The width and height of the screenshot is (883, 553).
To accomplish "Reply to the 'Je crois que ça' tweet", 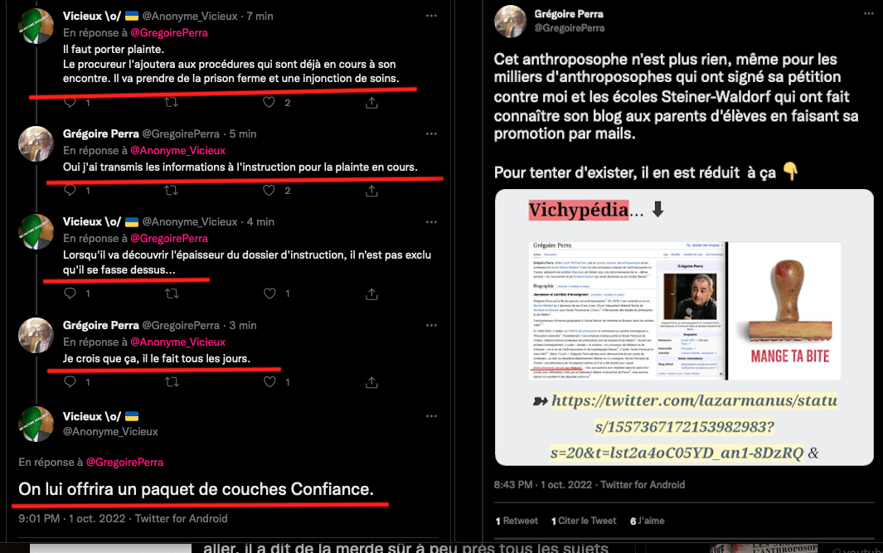I will pyautogui.click(x=70, y=382).
